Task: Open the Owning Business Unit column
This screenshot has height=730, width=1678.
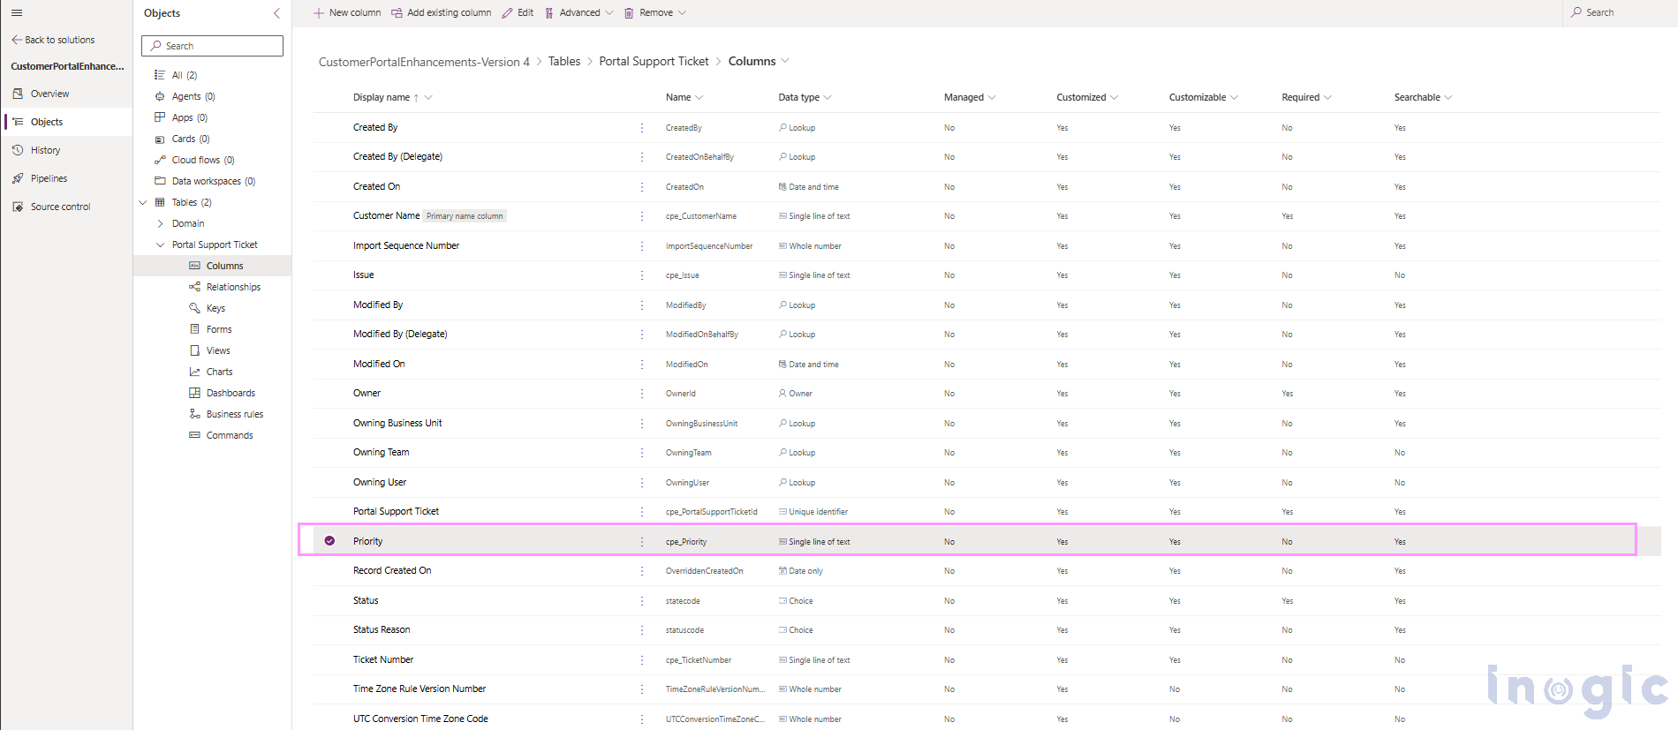Action: [x=397, y=423]
